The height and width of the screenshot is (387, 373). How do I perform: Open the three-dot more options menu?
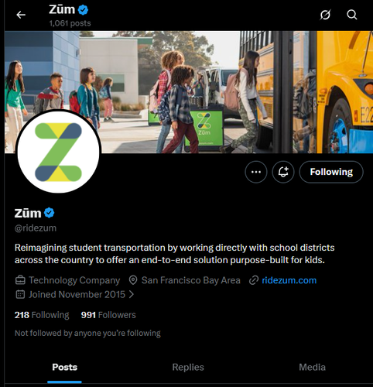point(256,172)
